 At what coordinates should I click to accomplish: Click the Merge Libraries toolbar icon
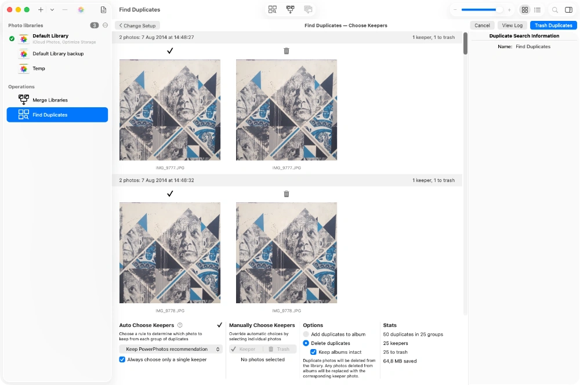tap(290, 10)
